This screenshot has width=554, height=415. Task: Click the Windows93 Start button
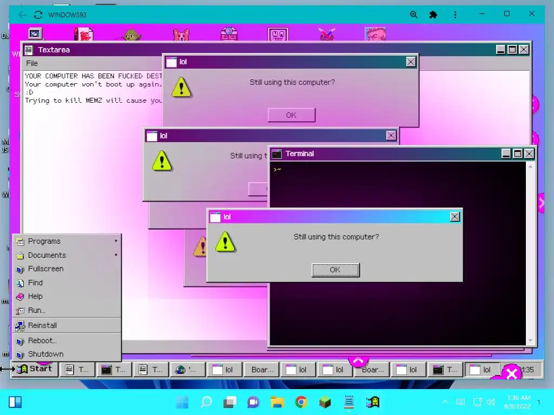[35, 369]
